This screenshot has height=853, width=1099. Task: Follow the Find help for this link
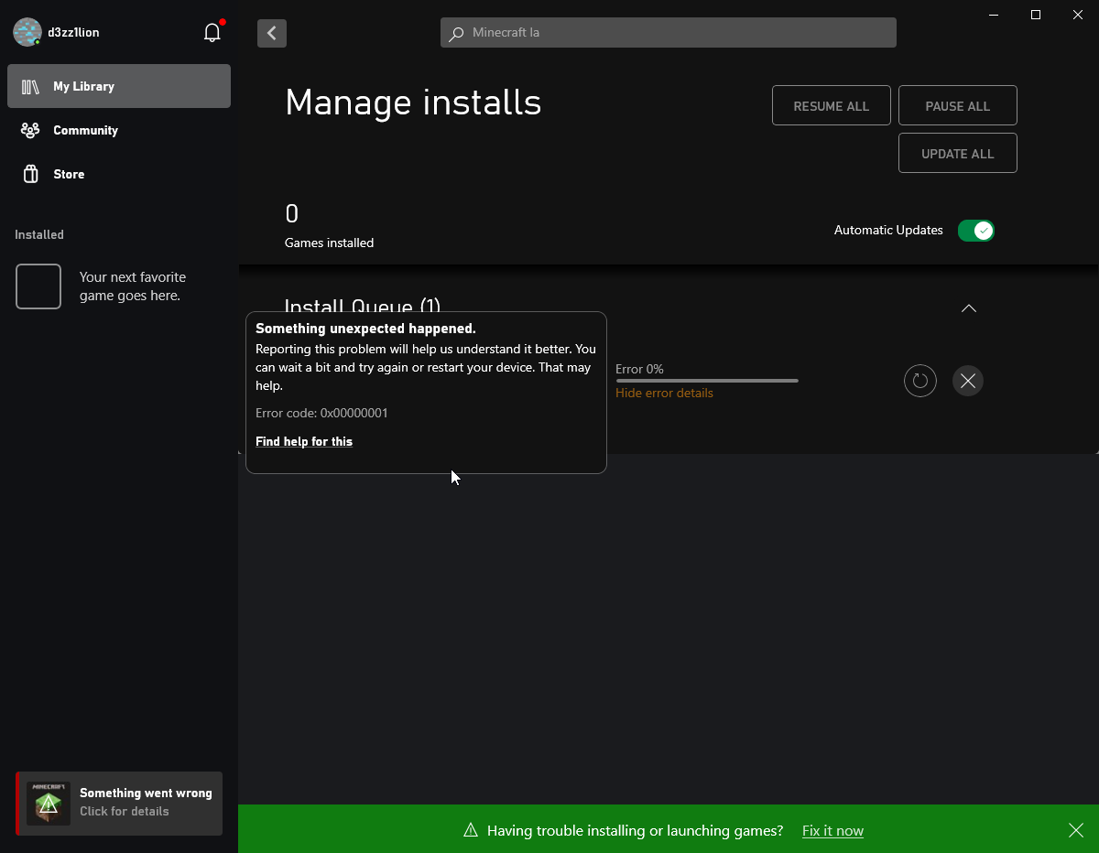tap(304, 441)
